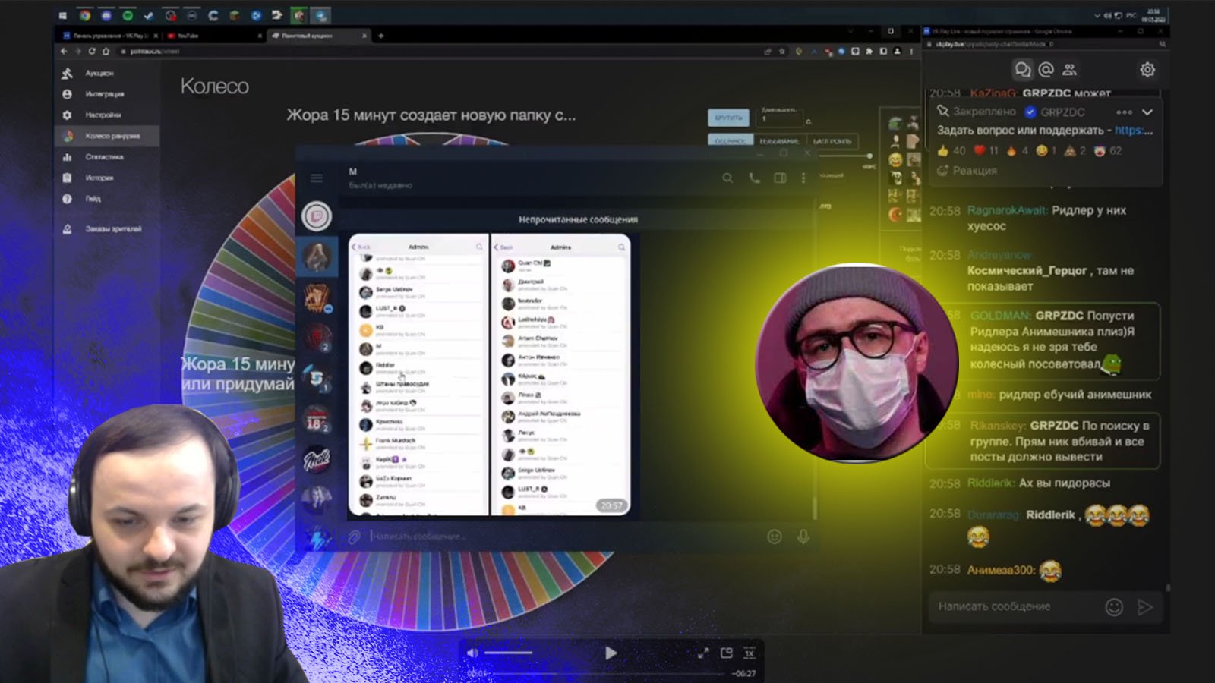Open pinned message three-dot menu

tap(1125, 112)
